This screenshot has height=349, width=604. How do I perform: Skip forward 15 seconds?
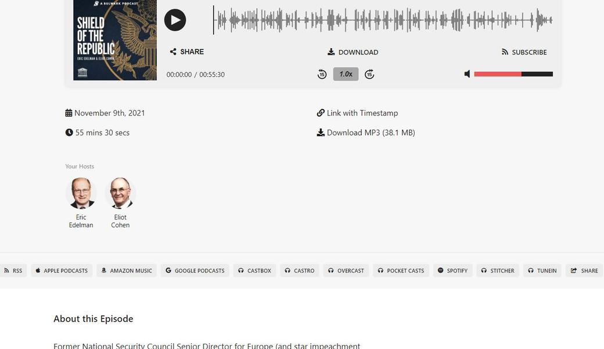[x=369, y=74]
